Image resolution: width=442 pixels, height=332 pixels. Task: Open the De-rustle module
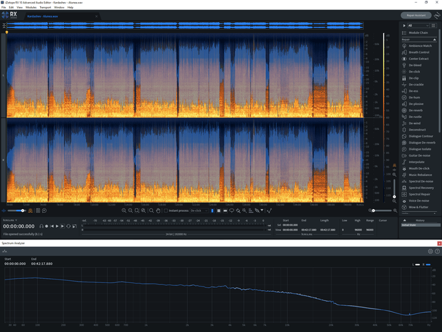[412, 117]
